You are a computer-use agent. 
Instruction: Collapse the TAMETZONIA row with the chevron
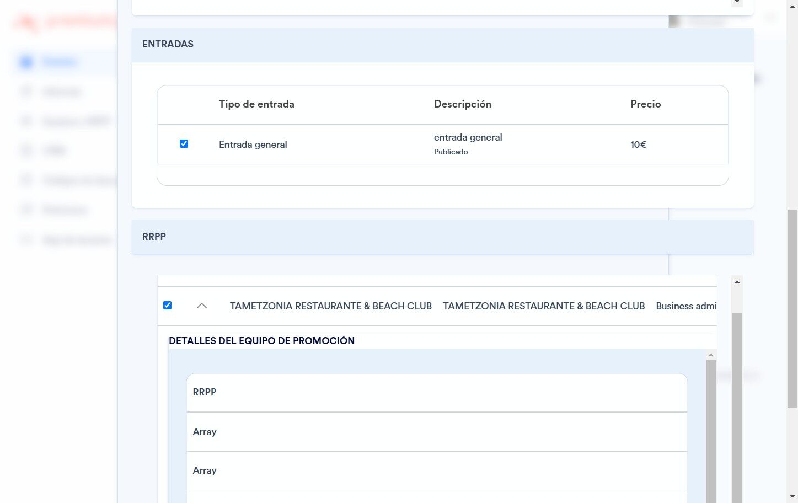coord(202,306)
